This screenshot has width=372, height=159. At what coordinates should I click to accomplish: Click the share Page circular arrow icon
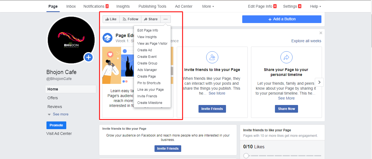(286, 57)
